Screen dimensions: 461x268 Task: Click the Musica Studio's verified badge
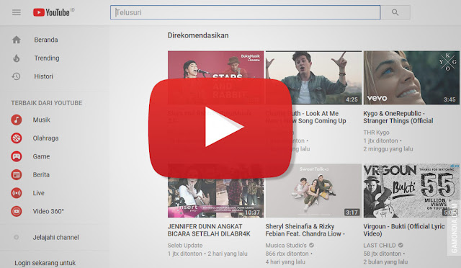pos(311,245)
